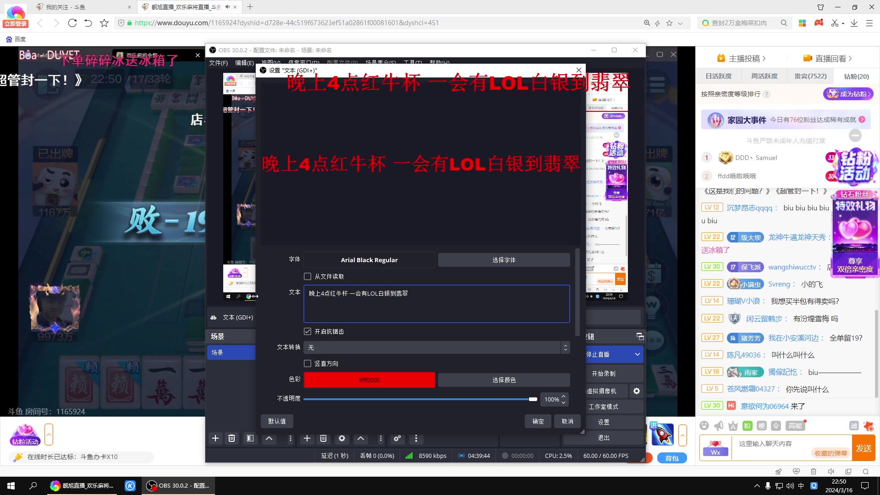Expand the 停止直播 button arrow
Viewport: 880px width, 495px height.
[x=637, y=354]
